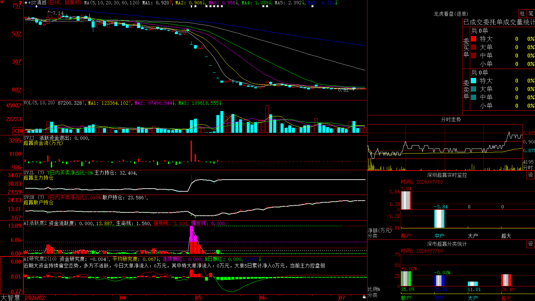Click the 2026/02 date marker on timeline
The image size is (535, 301).
pyautogui.click(x=35, y=298)
